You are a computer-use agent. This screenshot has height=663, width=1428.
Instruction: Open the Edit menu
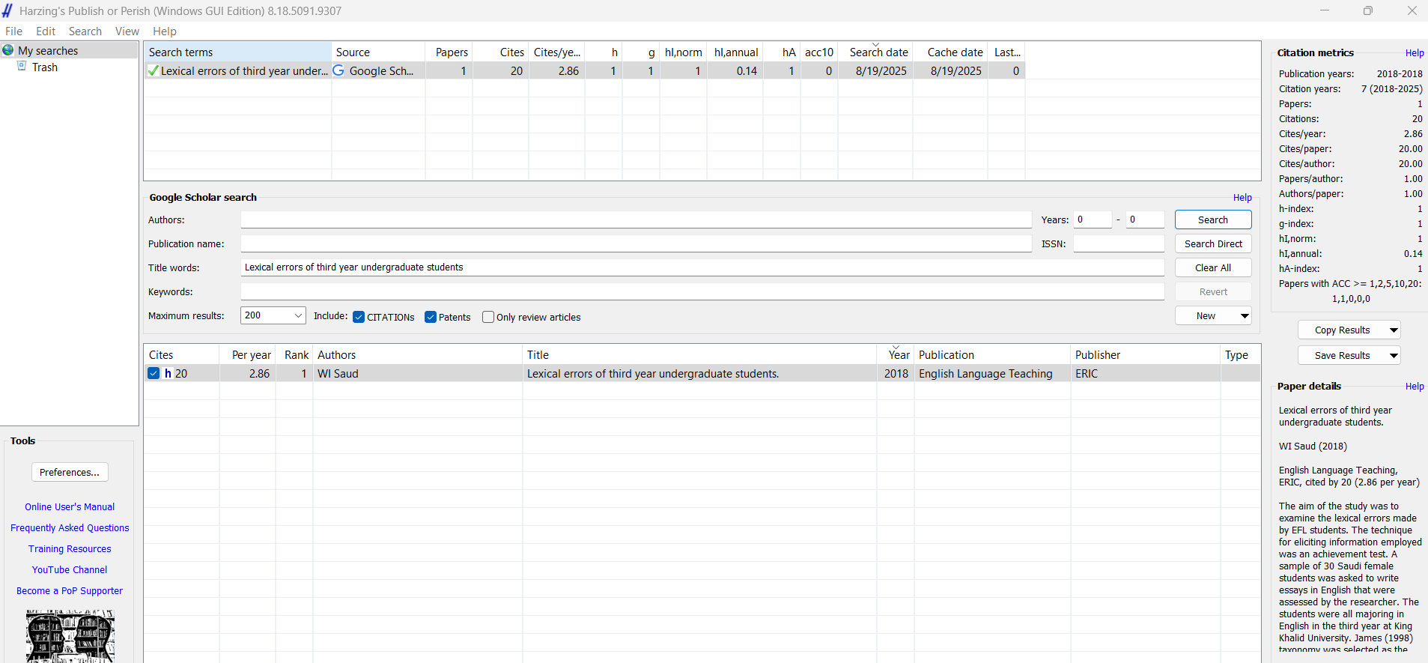click(x=46, y=31)
